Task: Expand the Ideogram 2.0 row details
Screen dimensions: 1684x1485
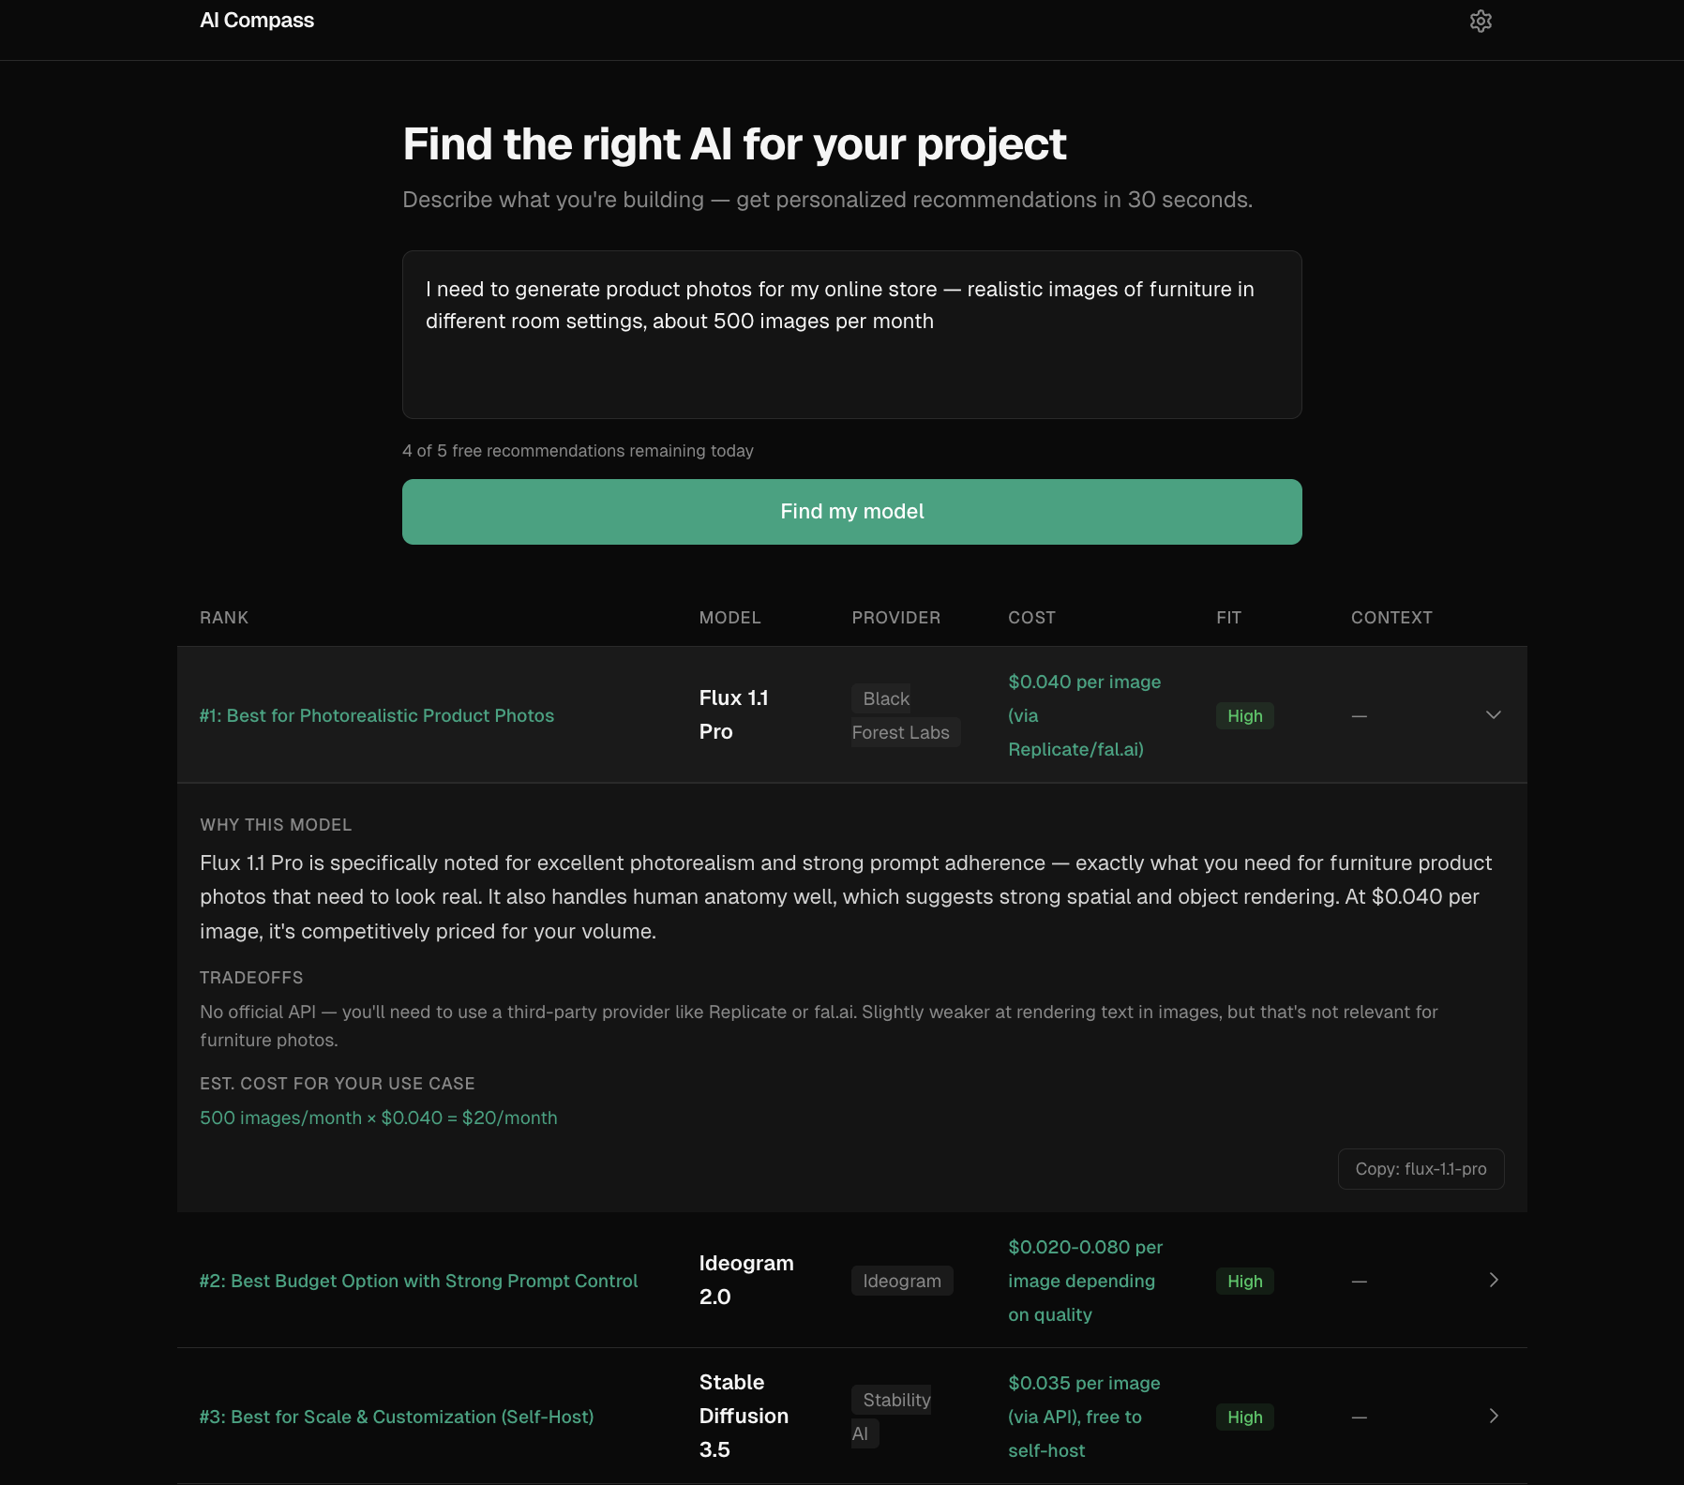Action: tap(1494, 1280)
